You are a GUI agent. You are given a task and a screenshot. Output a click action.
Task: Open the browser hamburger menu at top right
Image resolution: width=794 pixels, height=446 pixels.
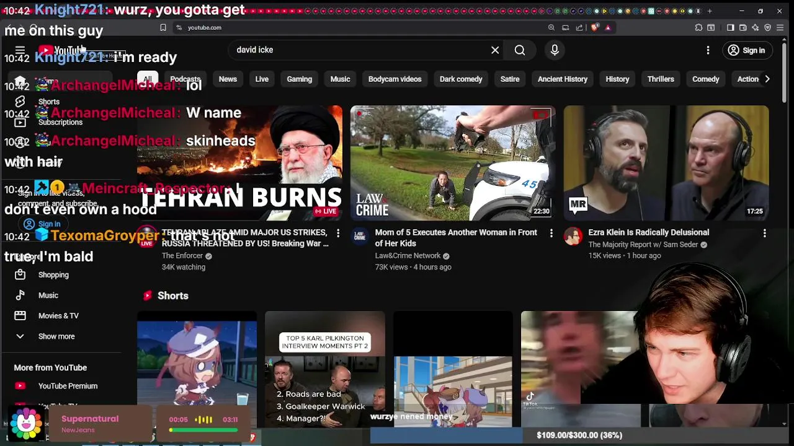[780, 27]
